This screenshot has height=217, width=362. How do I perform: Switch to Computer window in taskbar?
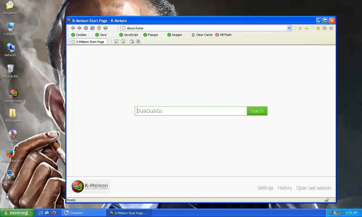(84, 213)
